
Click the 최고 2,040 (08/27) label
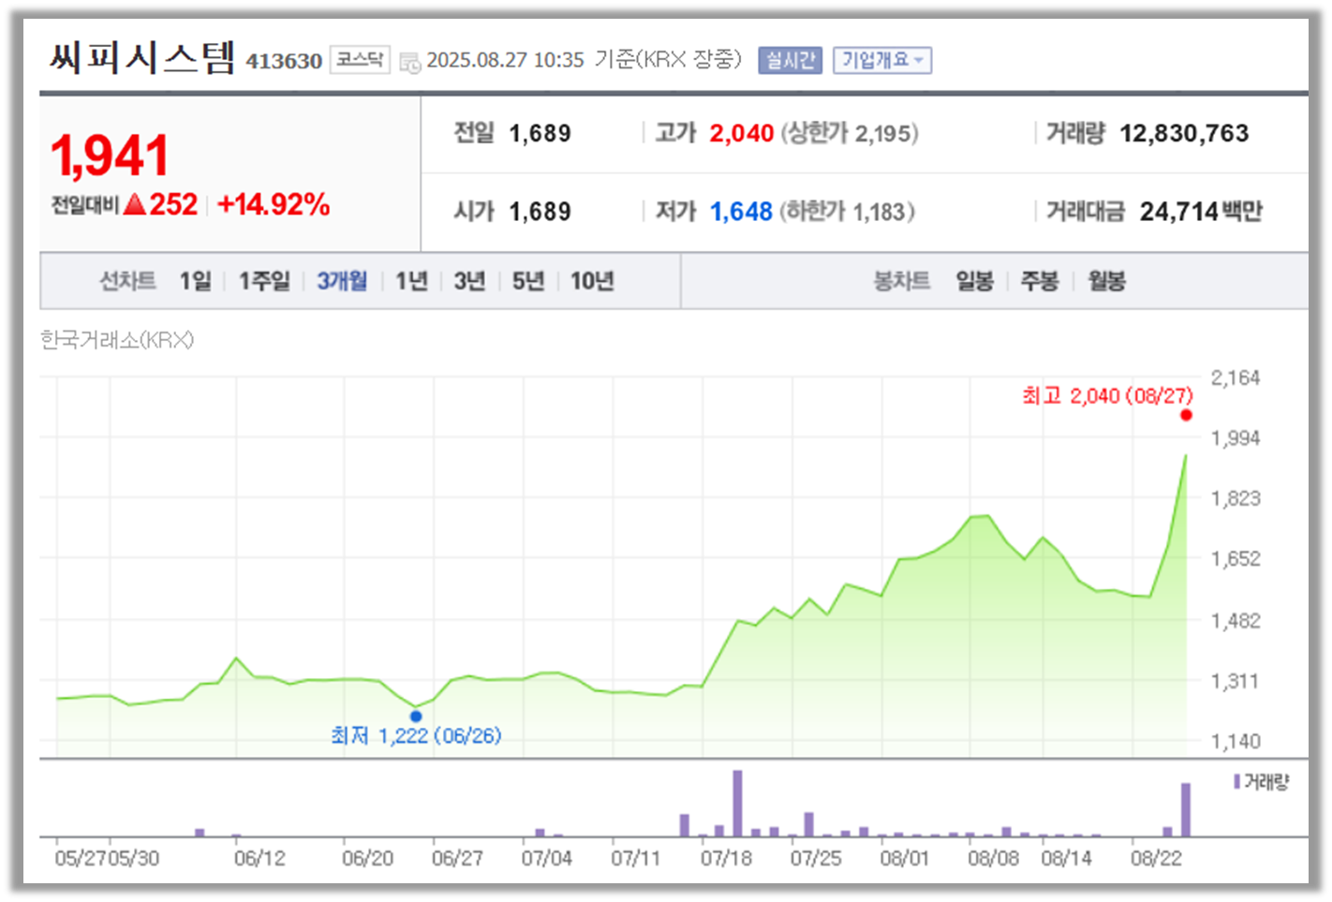tap(1107, 396)
